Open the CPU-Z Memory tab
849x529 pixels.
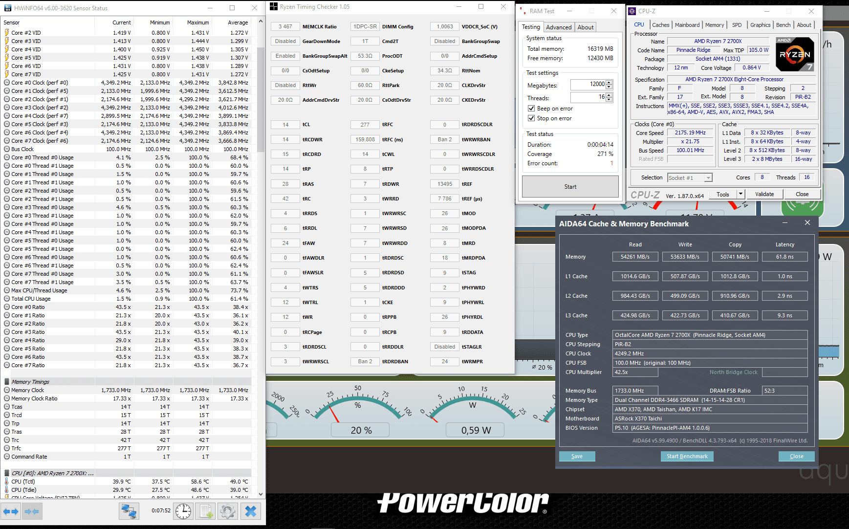715,25
